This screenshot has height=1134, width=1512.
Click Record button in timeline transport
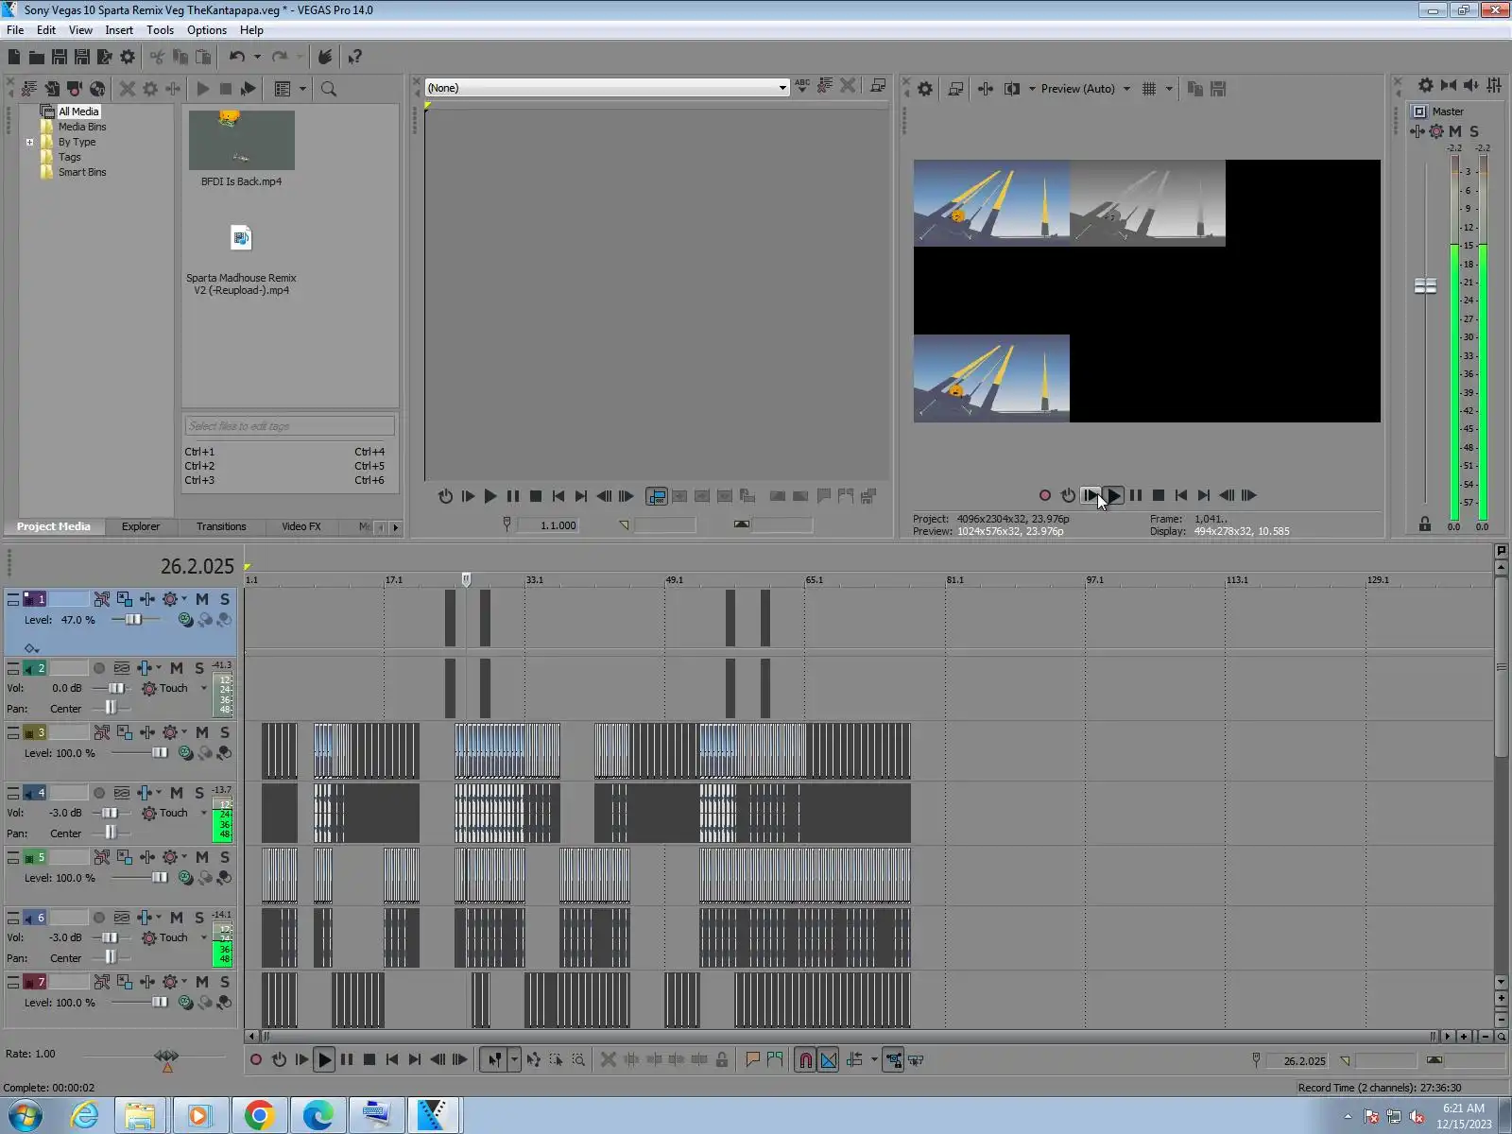[x=256, y=1060]
